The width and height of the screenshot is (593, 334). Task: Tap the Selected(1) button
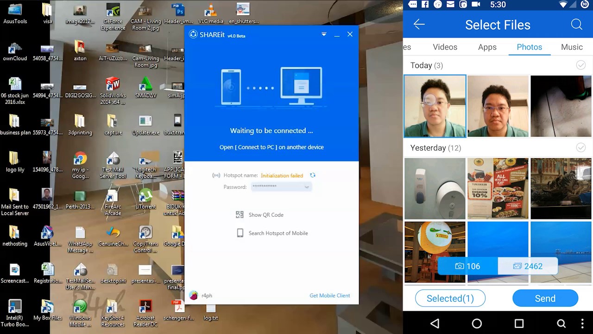click(x=450, y=298)
